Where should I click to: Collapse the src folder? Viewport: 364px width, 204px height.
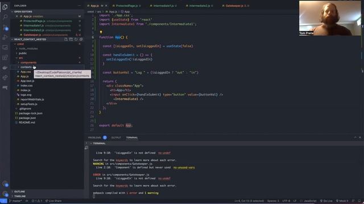pos(20,58)
